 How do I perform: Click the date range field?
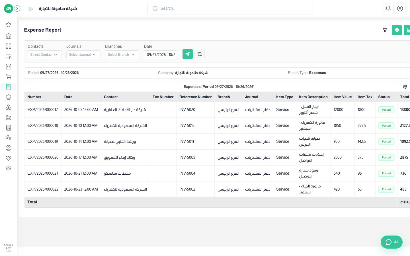point(161,55)
